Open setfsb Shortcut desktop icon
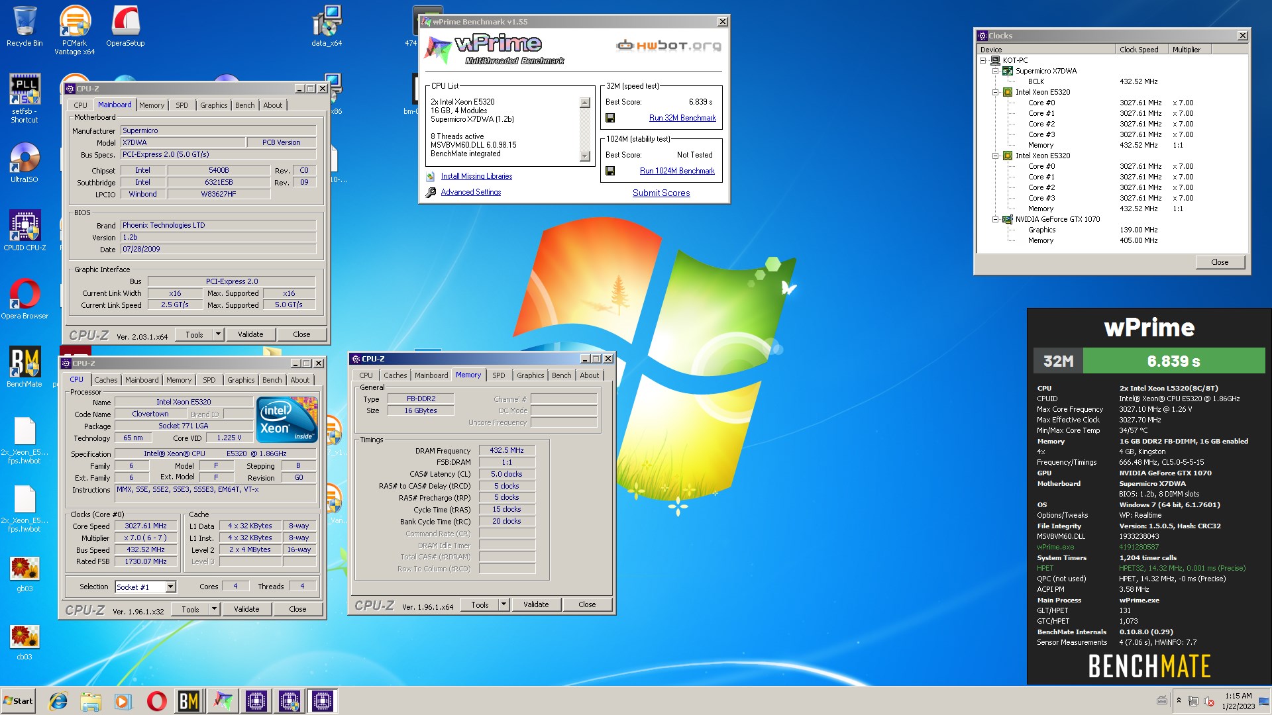Viewport: 1272px width, 715px height. tap(25, 98)
